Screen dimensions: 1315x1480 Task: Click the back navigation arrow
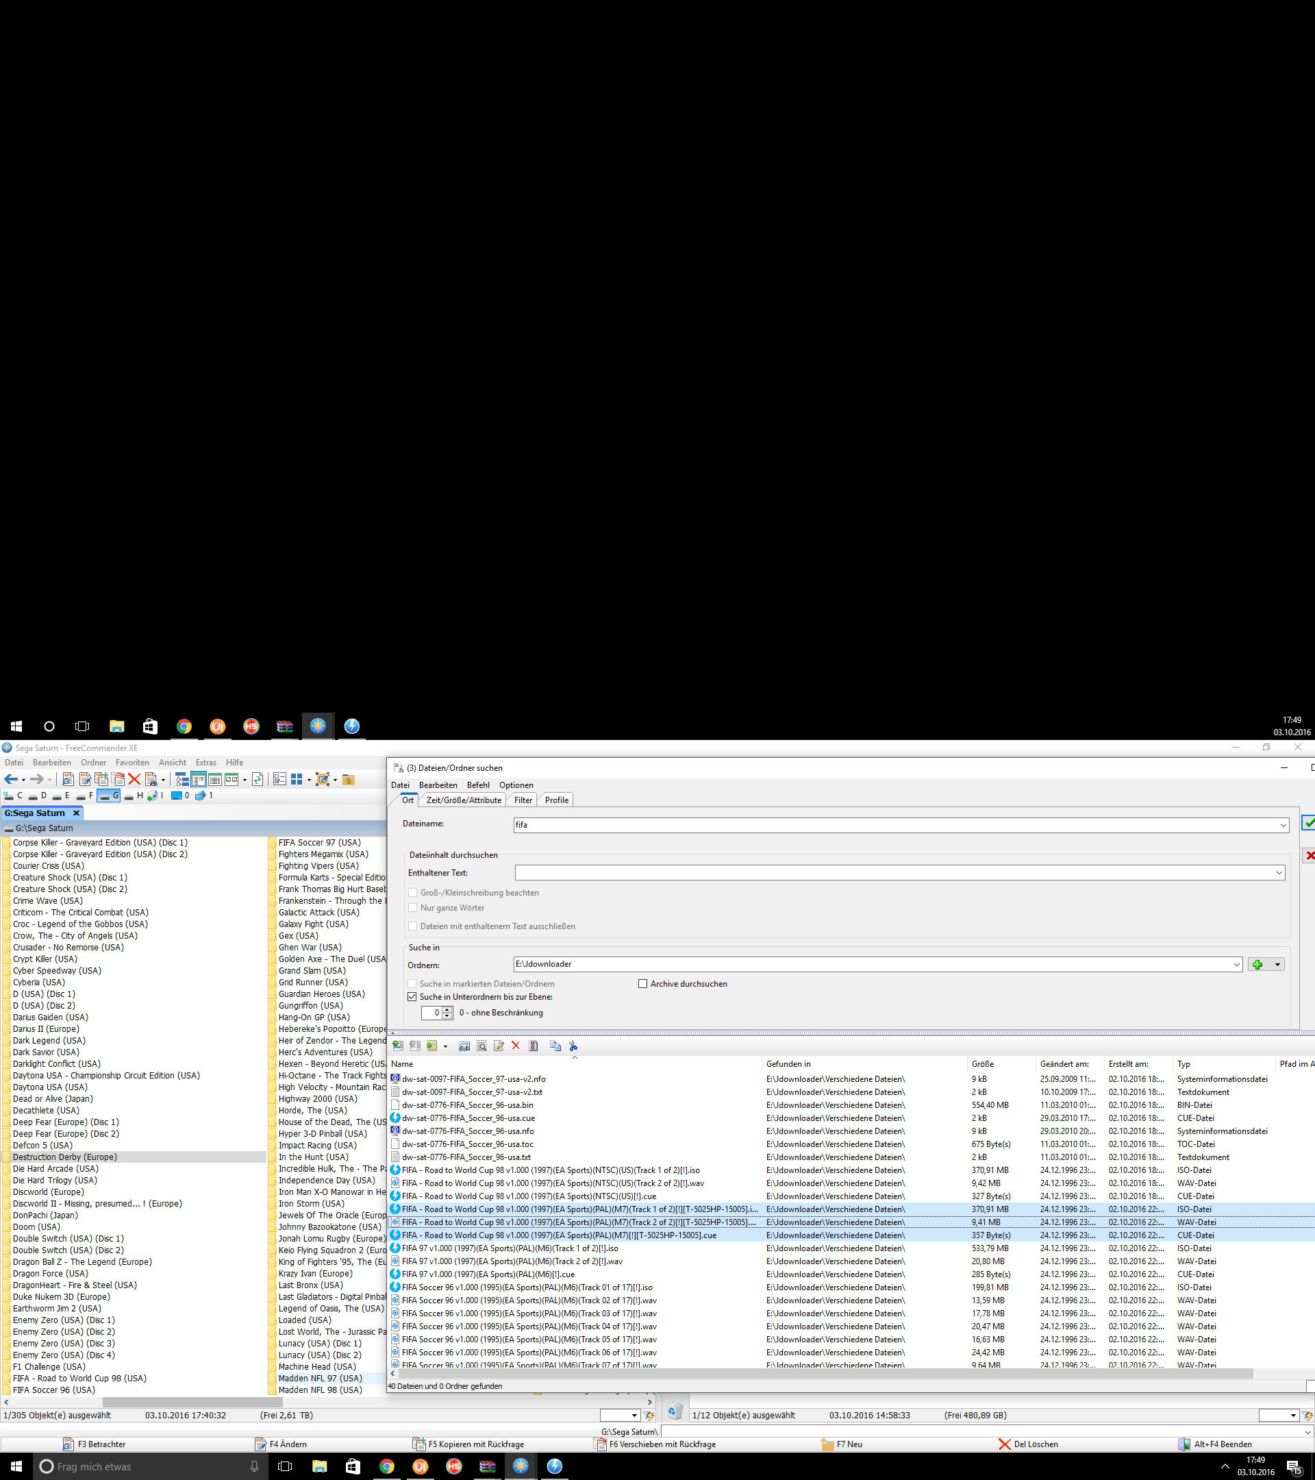pyautogui.click(x=10, y=779)
